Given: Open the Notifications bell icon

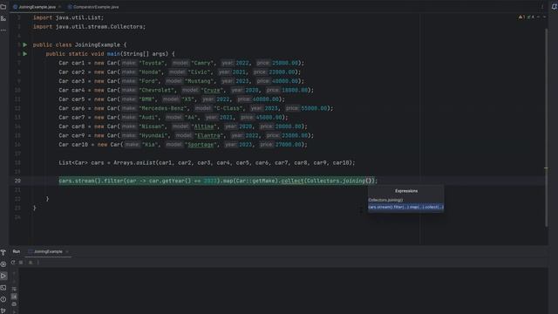Looking at the screenshot, I should [x=554, y=7].
